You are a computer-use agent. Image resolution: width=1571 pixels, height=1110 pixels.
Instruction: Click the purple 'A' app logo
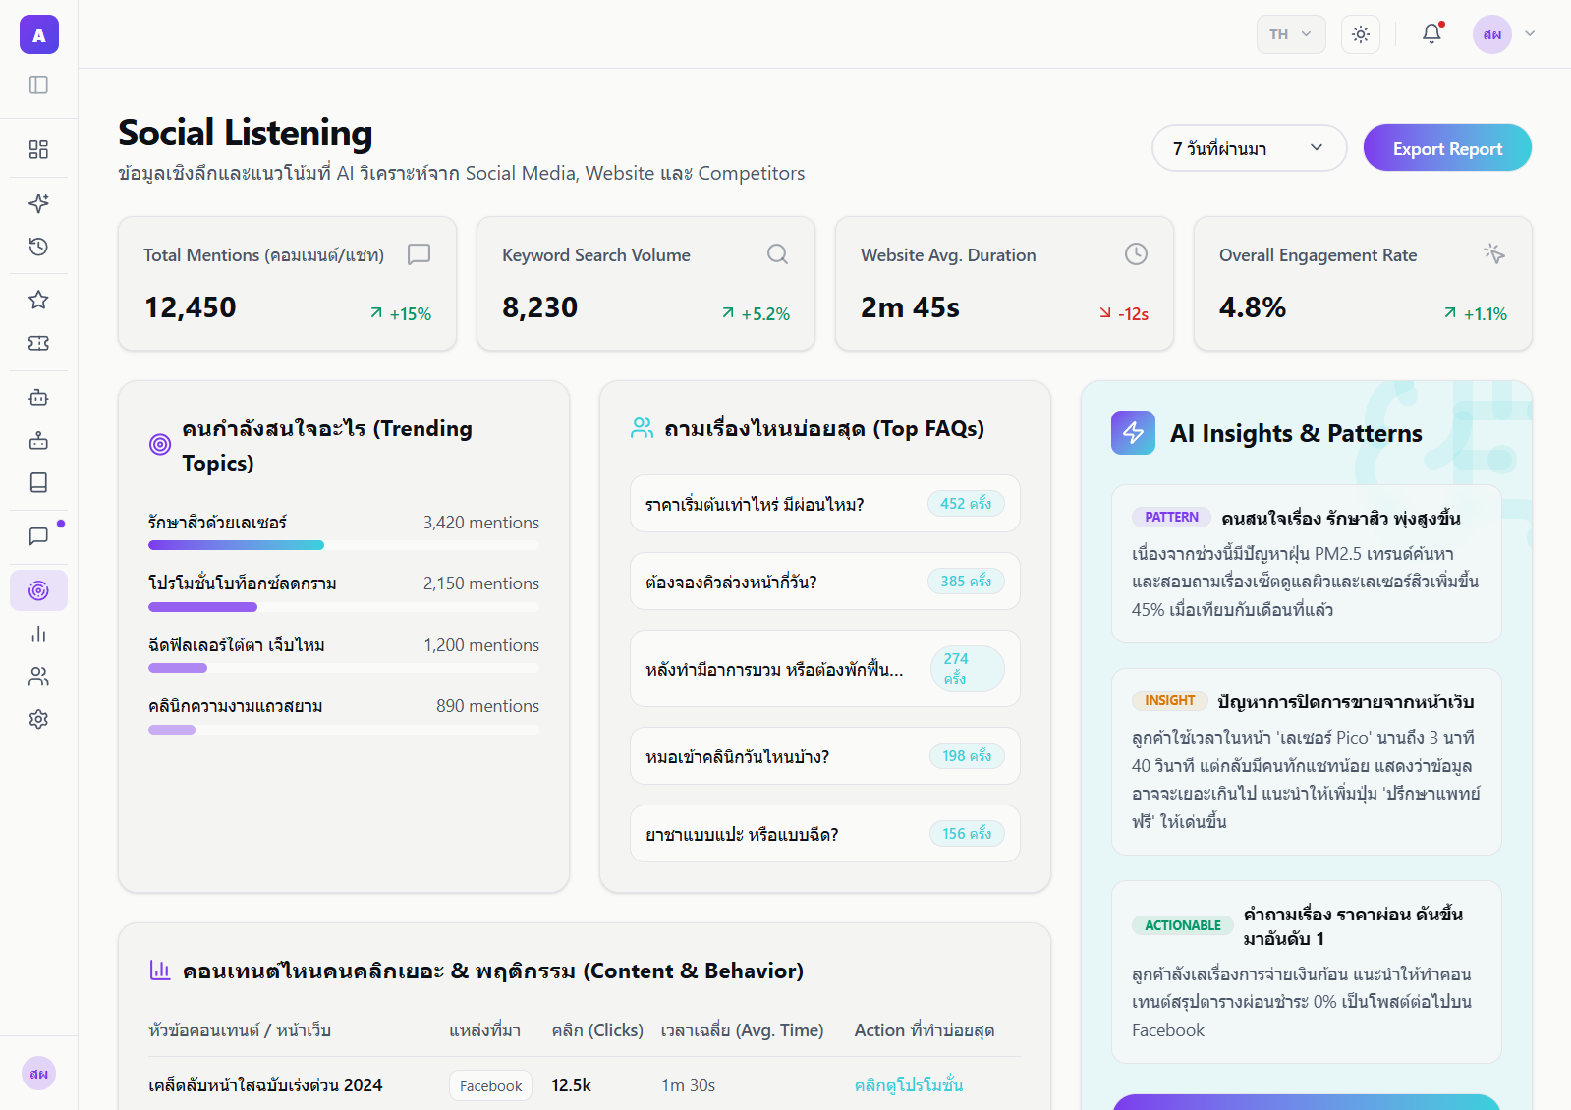click(x=39, y=34)
